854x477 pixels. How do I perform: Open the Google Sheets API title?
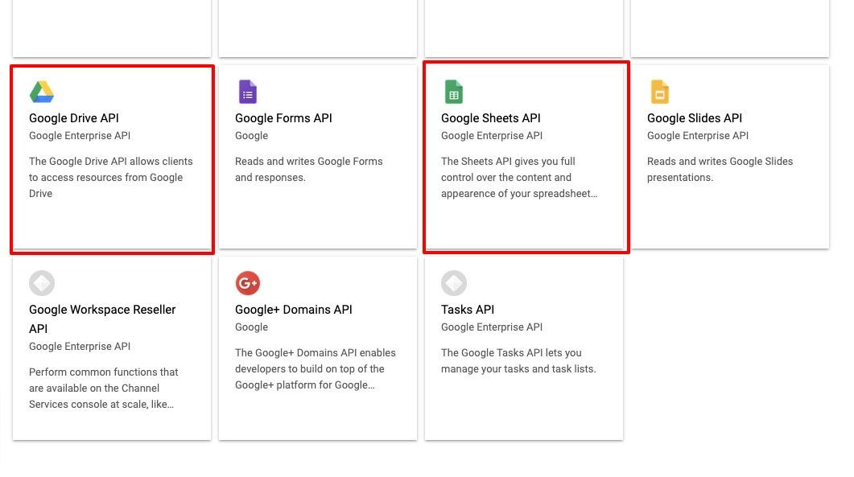point(491,118)
